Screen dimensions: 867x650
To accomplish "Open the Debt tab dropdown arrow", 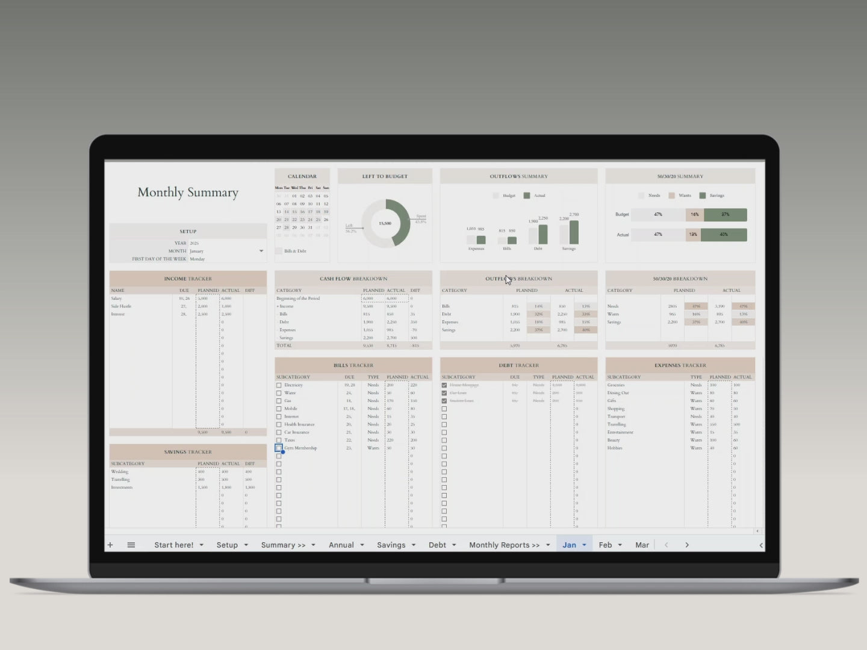I will 454,545.
